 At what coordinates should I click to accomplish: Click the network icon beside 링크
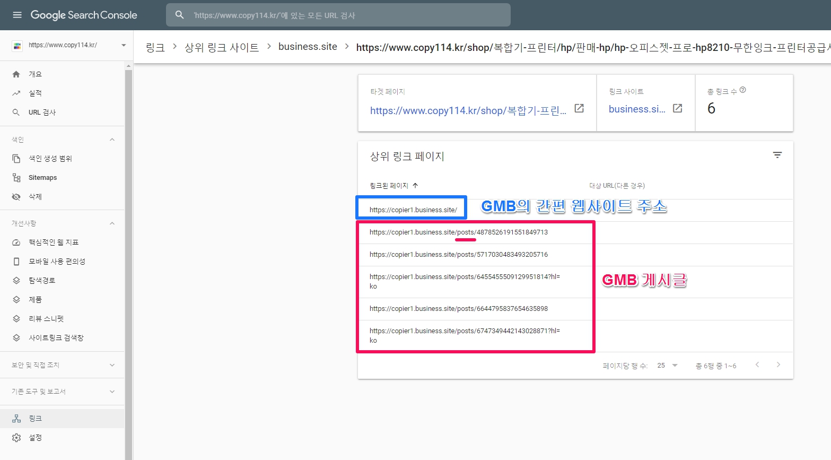pyautogui.click(x=16, y=419)
